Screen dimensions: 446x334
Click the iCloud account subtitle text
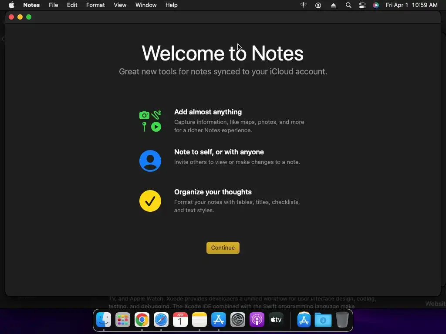223,72
